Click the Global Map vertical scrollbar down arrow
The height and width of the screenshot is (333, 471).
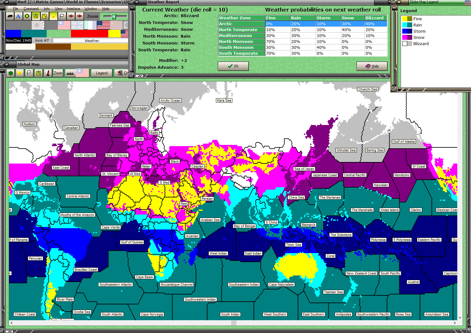(460, 318)
